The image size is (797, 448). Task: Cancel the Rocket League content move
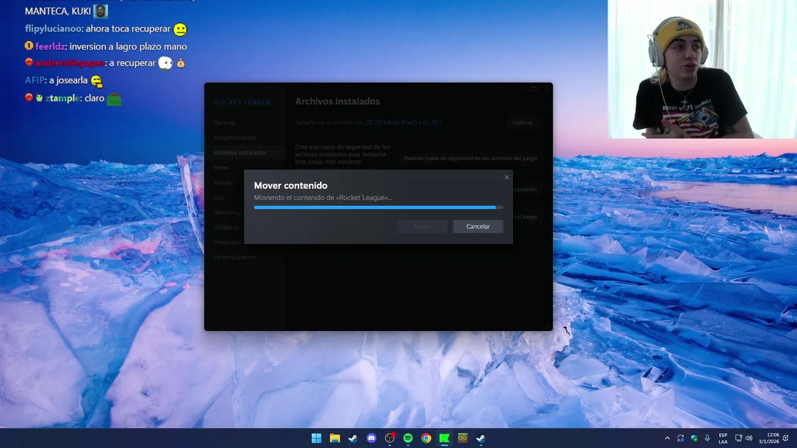(478, 226)
